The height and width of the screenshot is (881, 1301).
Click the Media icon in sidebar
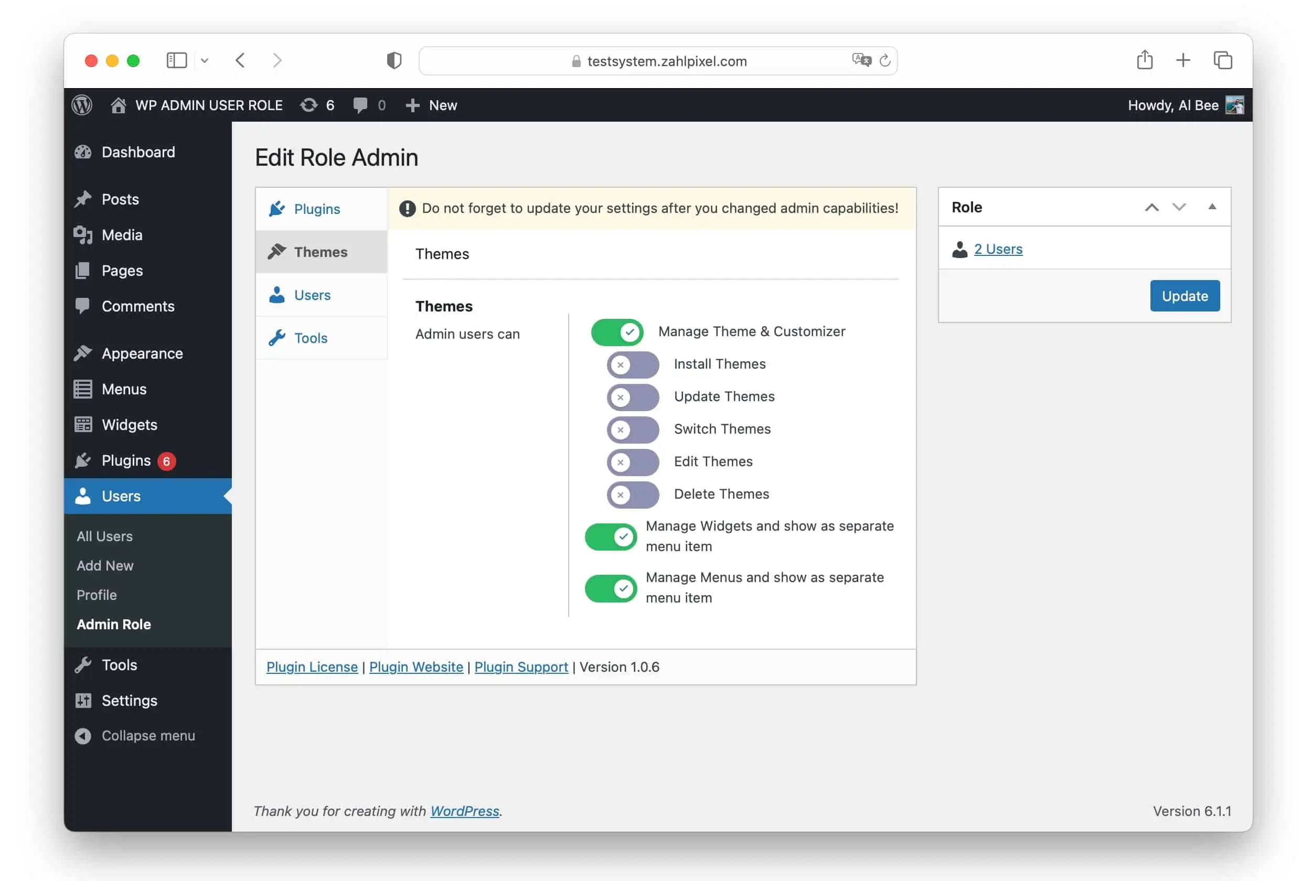pyautogui.click(x=83, y=235)
